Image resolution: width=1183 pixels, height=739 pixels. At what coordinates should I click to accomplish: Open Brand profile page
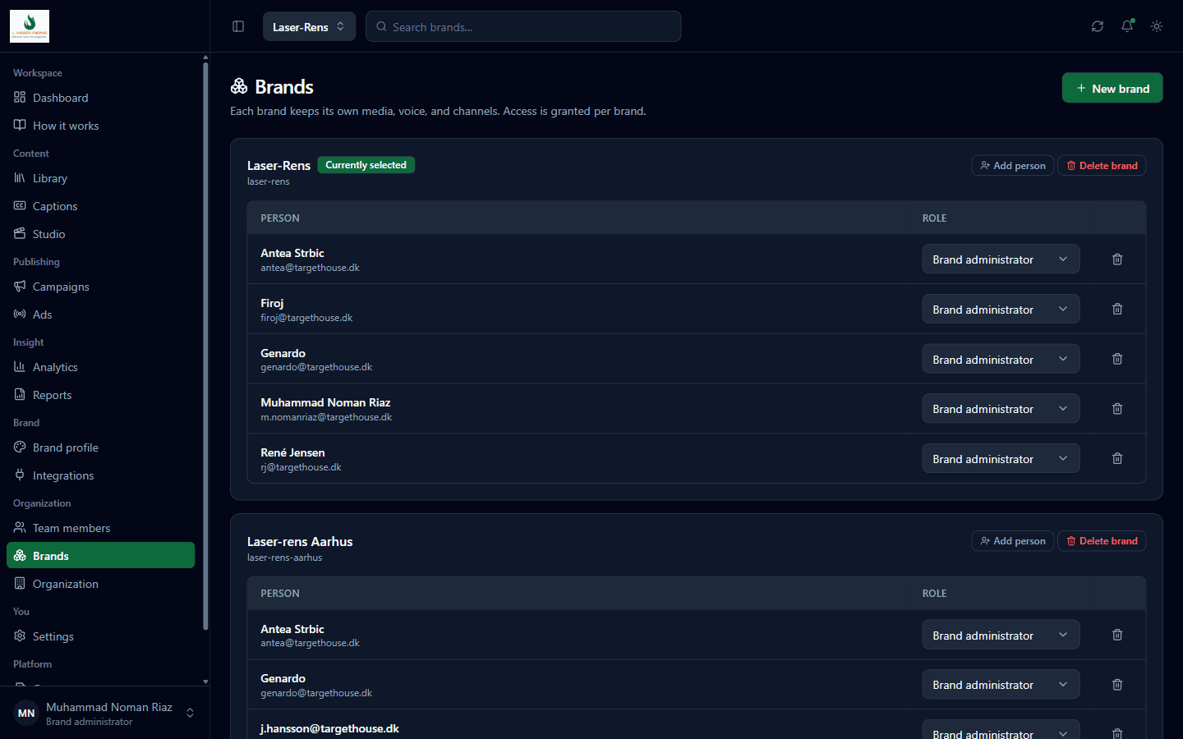100,448
